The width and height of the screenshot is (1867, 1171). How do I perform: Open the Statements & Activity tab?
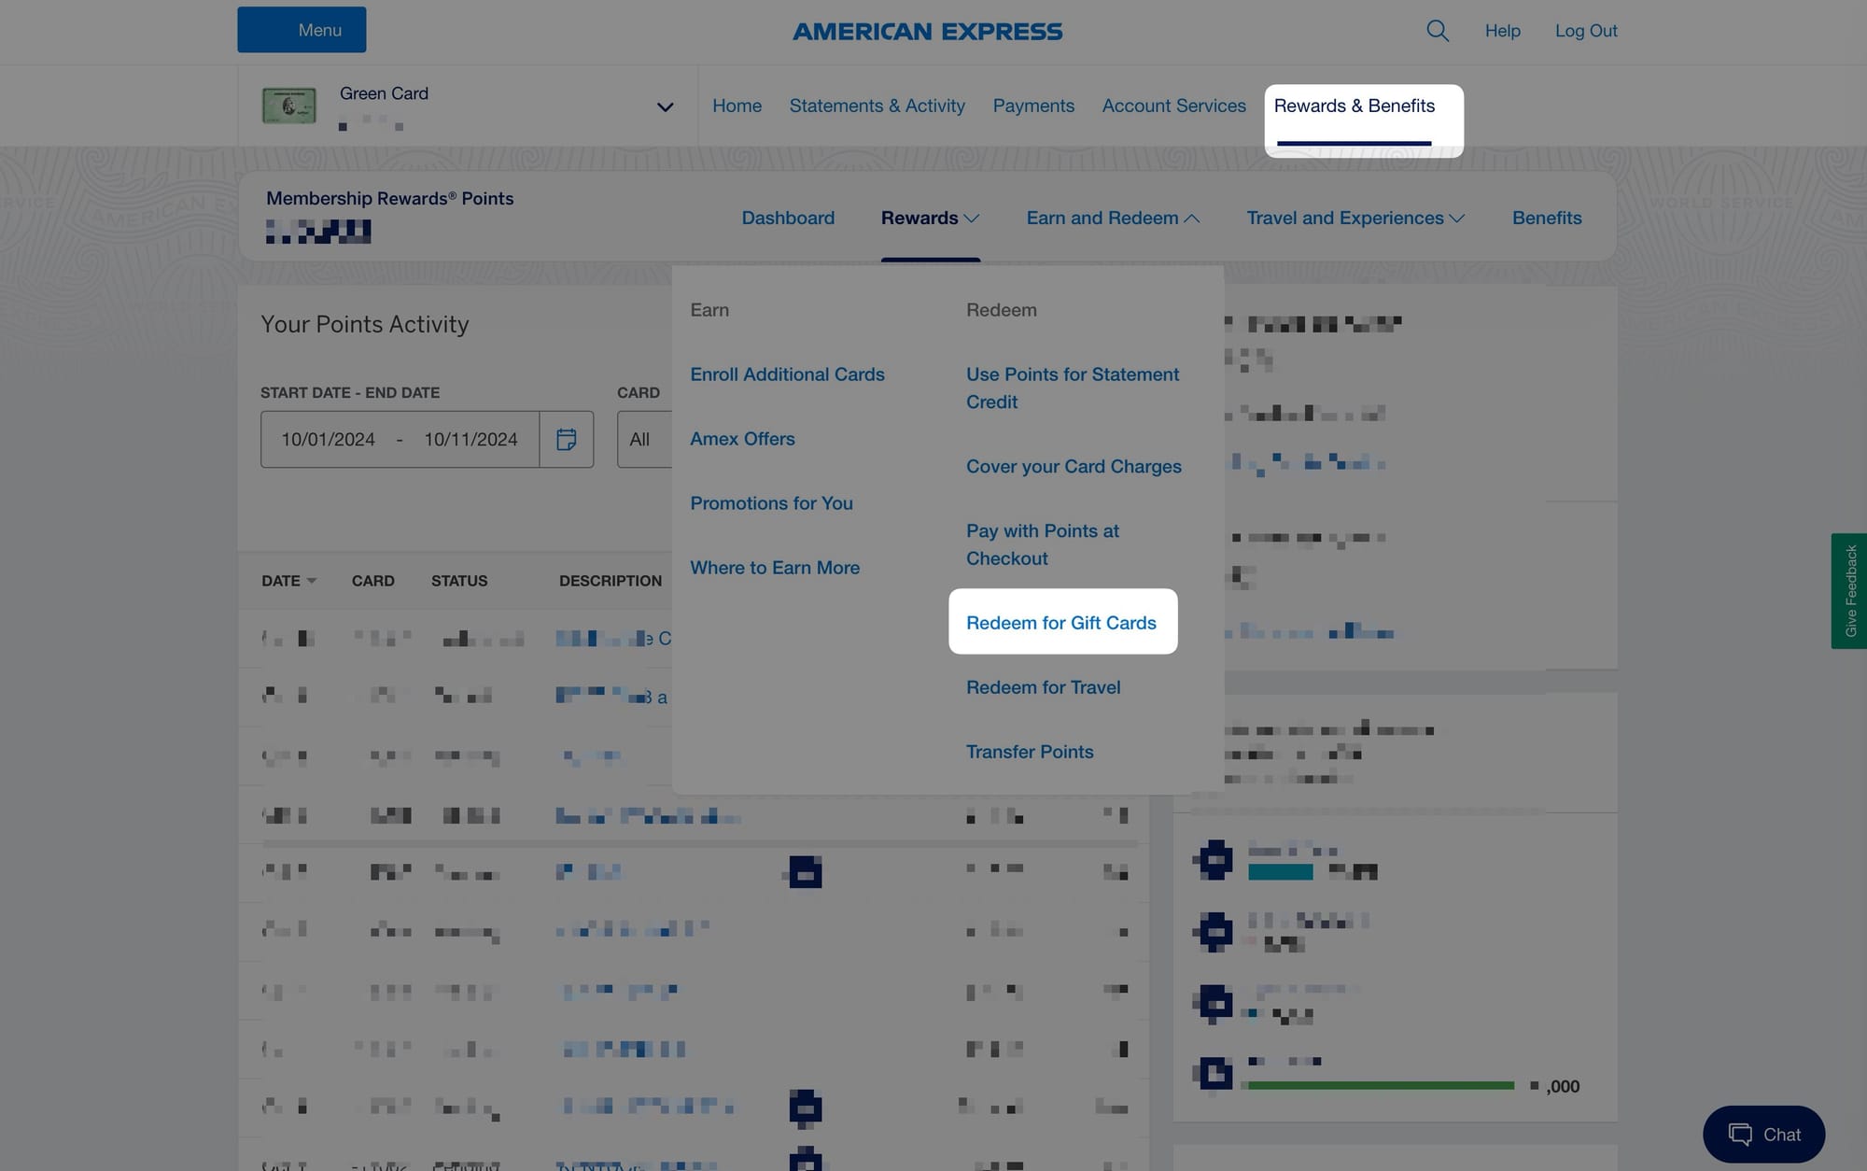tap(877, 106)
